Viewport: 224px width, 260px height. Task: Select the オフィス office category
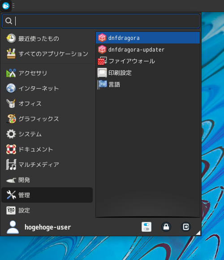click(47, 104)
